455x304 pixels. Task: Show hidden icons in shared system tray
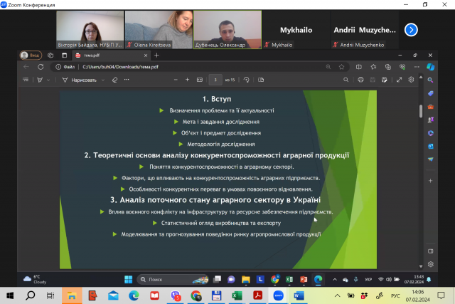[335, 280]
